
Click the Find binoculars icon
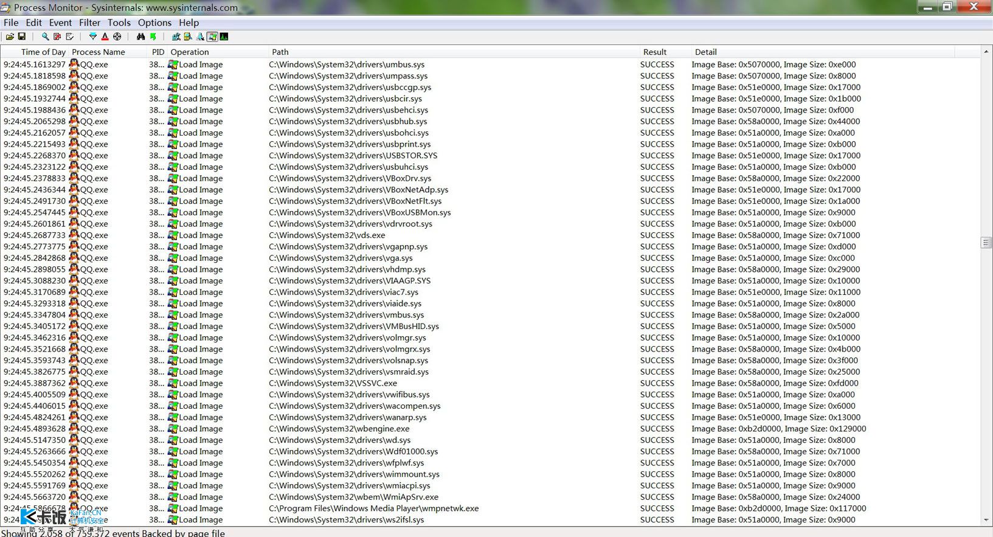click(x=140, y=36)
